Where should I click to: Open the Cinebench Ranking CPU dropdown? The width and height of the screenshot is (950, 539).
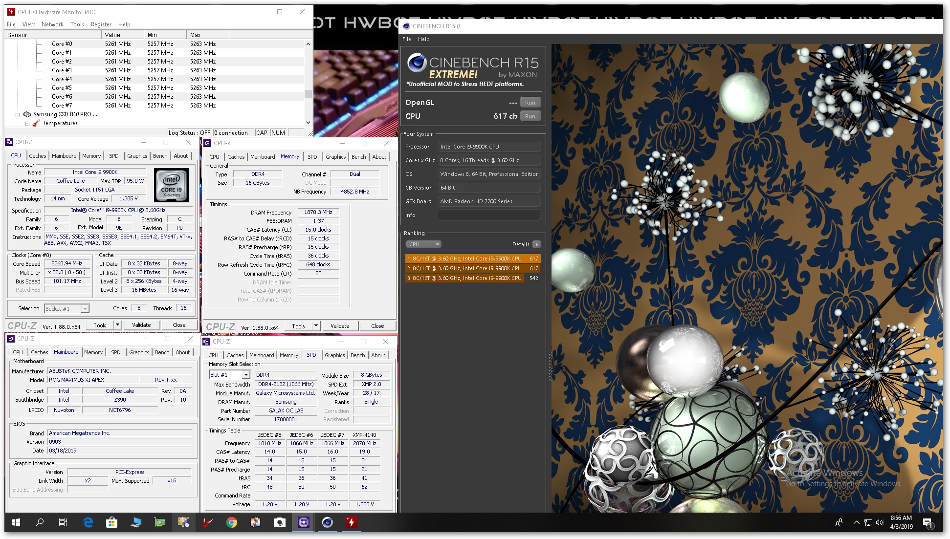tap(423, 244)
